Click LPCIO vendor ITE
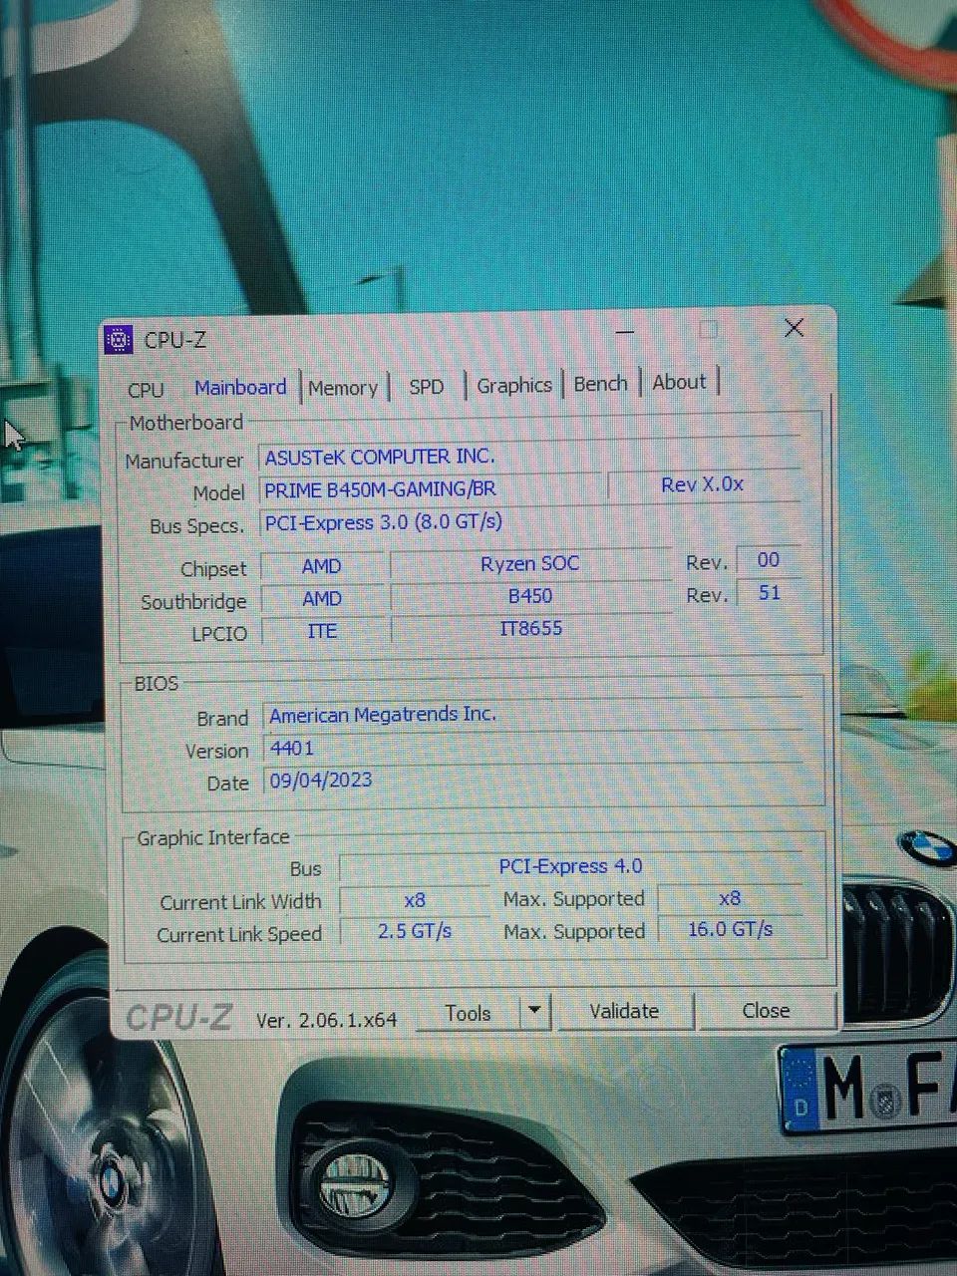 pos(322,631)
